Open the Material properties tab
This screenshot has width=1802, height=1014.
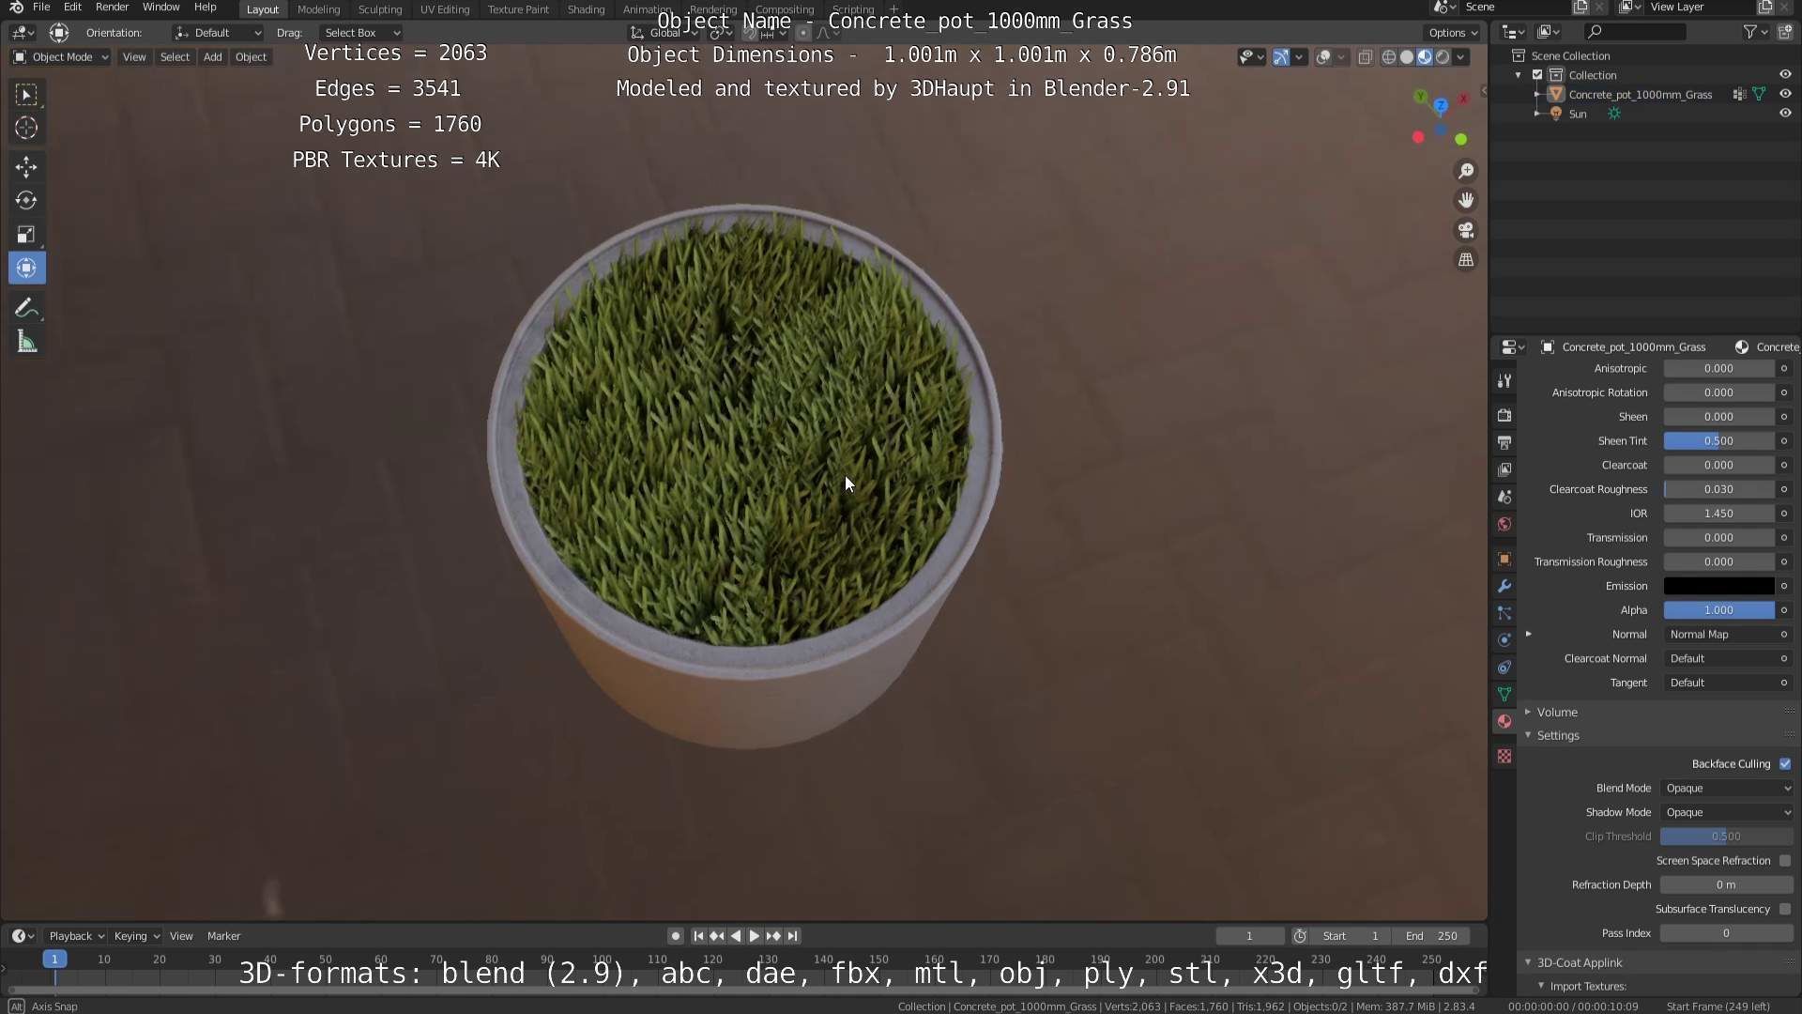pos(1504,721)
